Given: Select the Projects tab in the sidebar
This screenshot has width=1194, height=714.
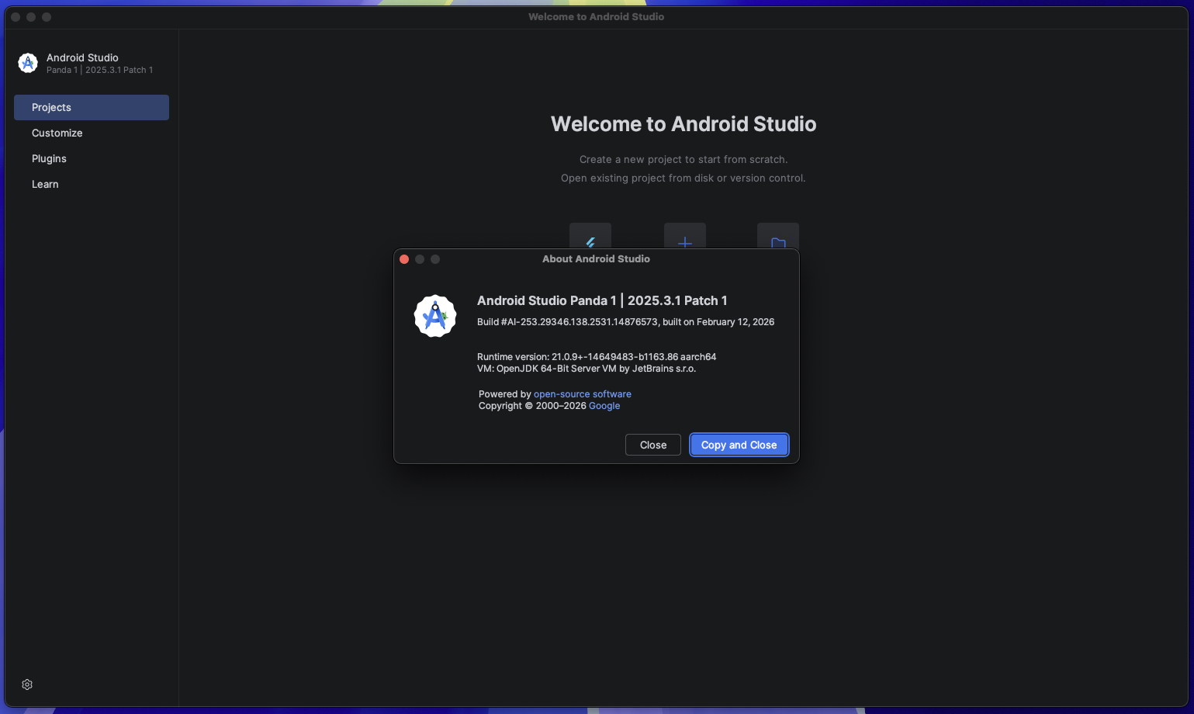Looking at the screenshot, I should click(x=91, y=107).
